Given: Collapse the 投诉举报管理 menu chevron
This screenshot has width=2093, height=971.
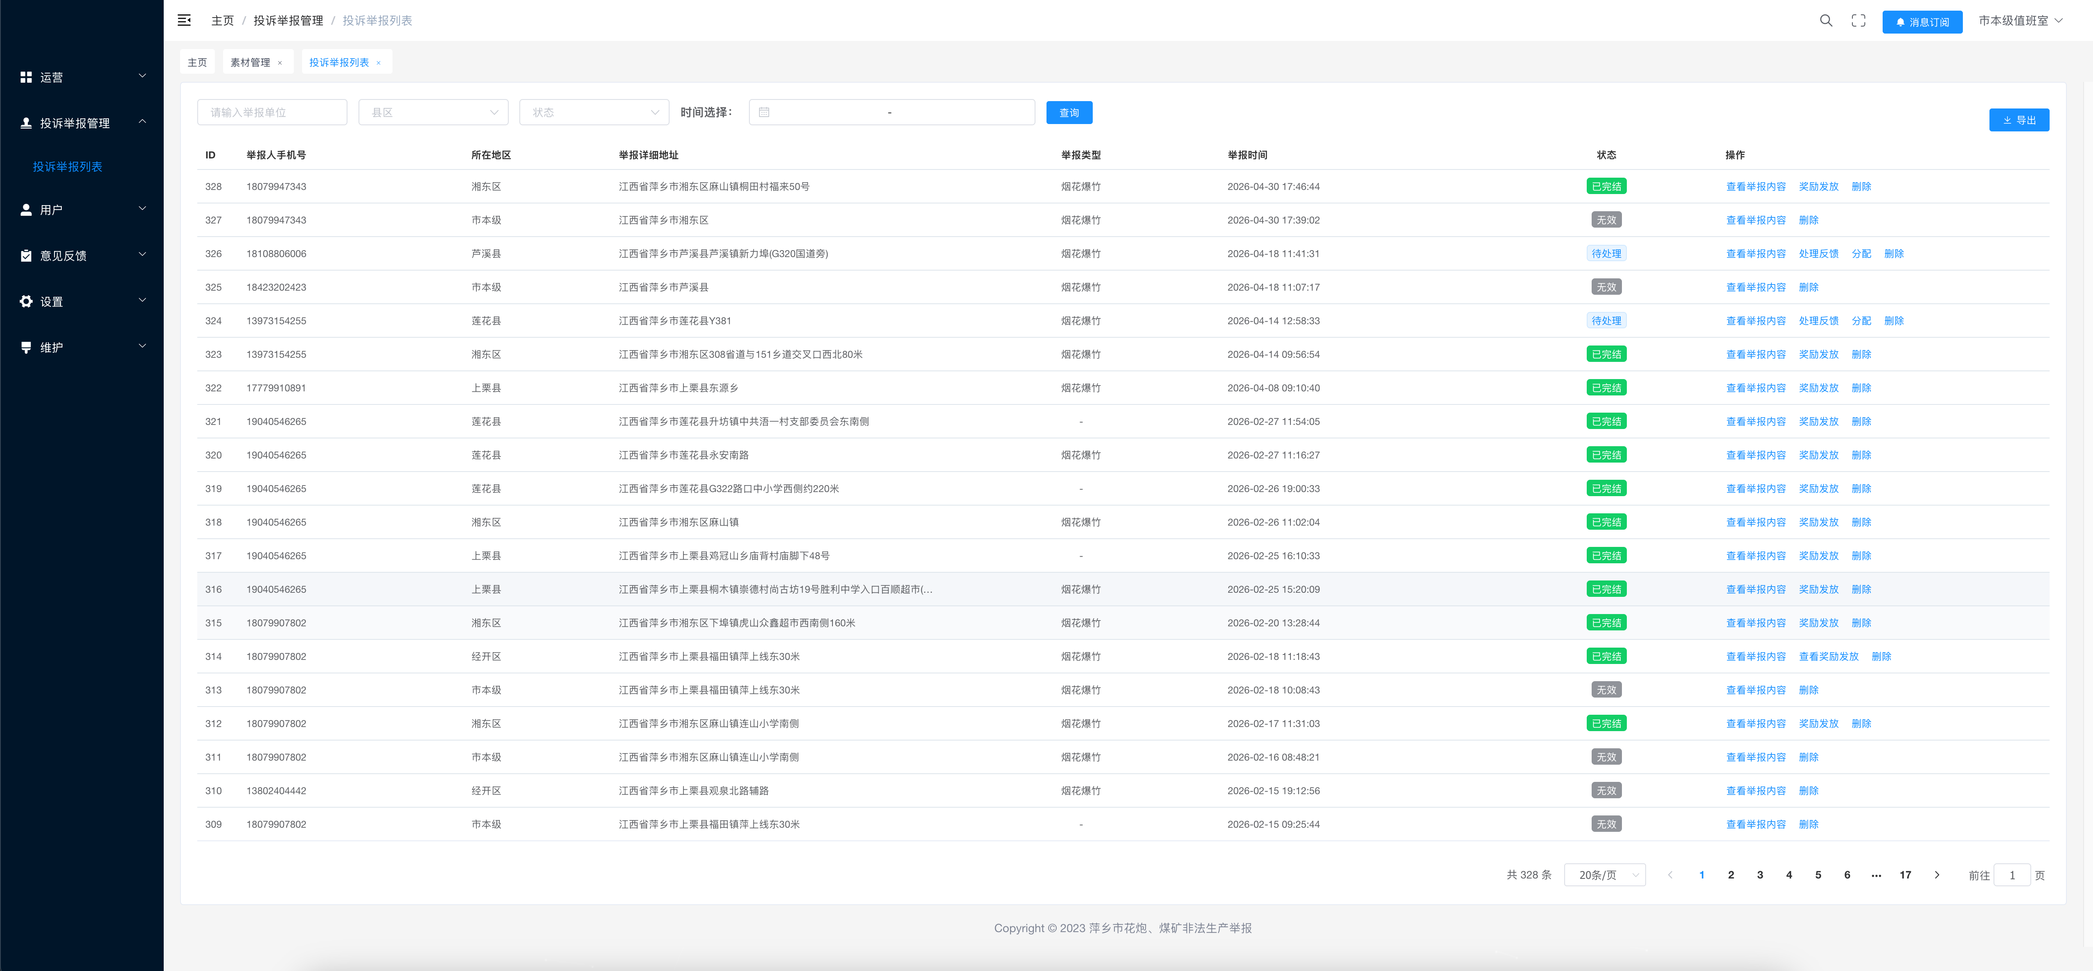Looking at the screenshot, I should click(x=142, y=122).
